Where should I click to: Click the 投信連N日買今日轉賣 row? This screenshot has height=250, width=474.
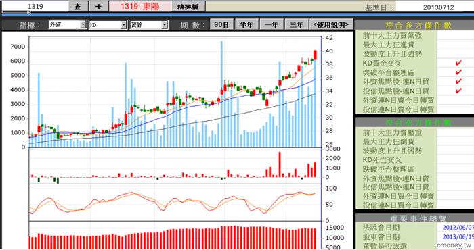[x=414, y=205]
